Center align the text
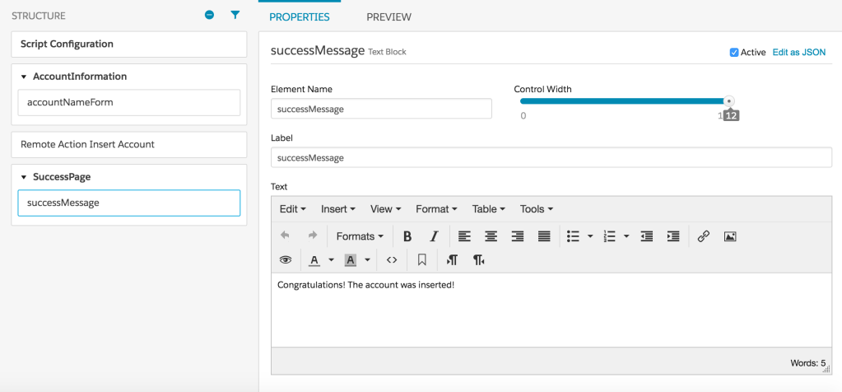842x392 pixels. click(x=491, y=236)
